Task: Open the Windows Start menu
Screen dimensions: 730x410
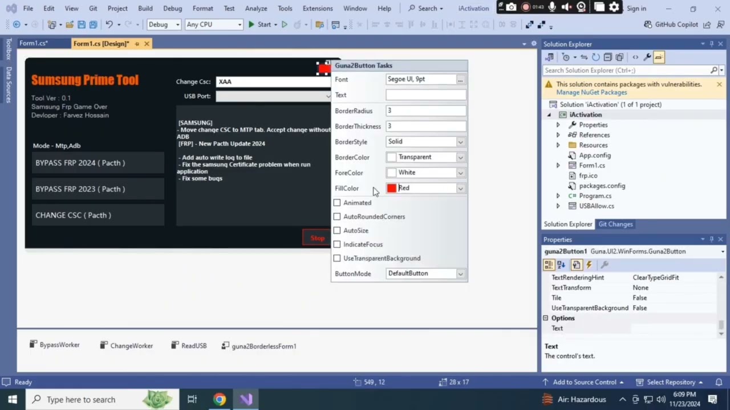Action: point(12,399)
